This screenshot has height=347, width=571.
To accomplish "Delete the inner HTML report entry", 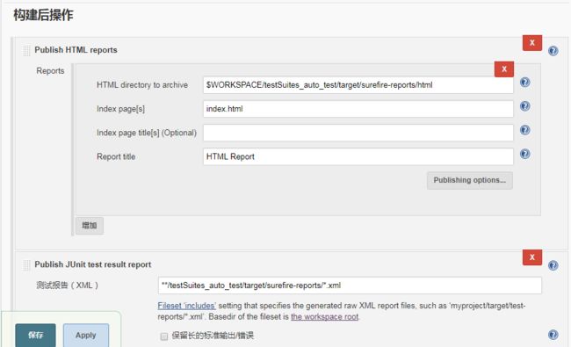I will [x=504, y=69].
